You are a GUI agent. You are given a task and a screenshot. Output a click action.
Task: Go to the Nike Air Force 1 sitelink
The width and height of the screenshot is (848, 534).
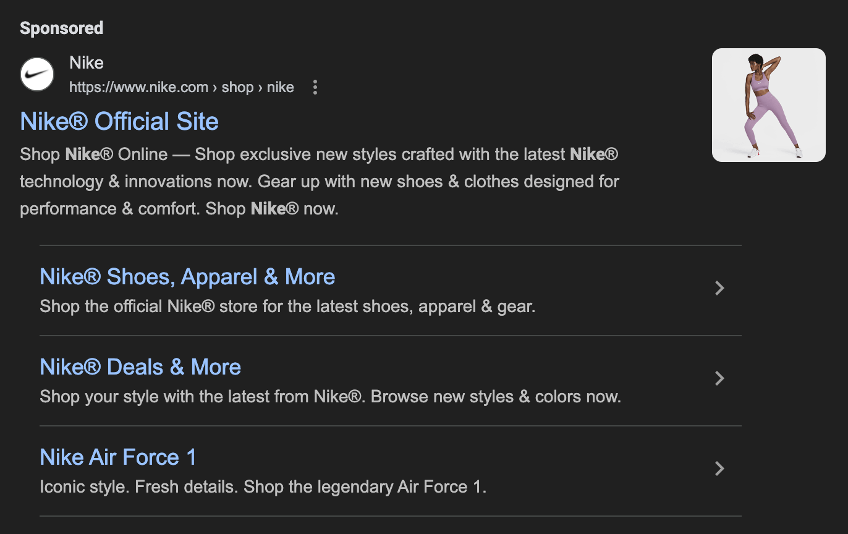click(x=118, y=457)
